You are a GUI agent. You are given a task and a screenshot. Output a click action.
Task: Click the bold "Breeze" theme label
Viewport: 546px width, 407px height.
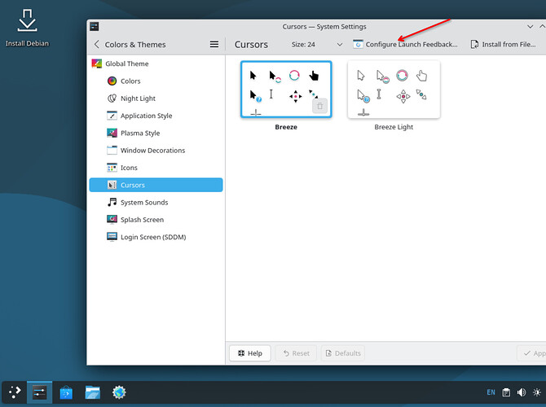pyautogui.click(x=286, y=127)
